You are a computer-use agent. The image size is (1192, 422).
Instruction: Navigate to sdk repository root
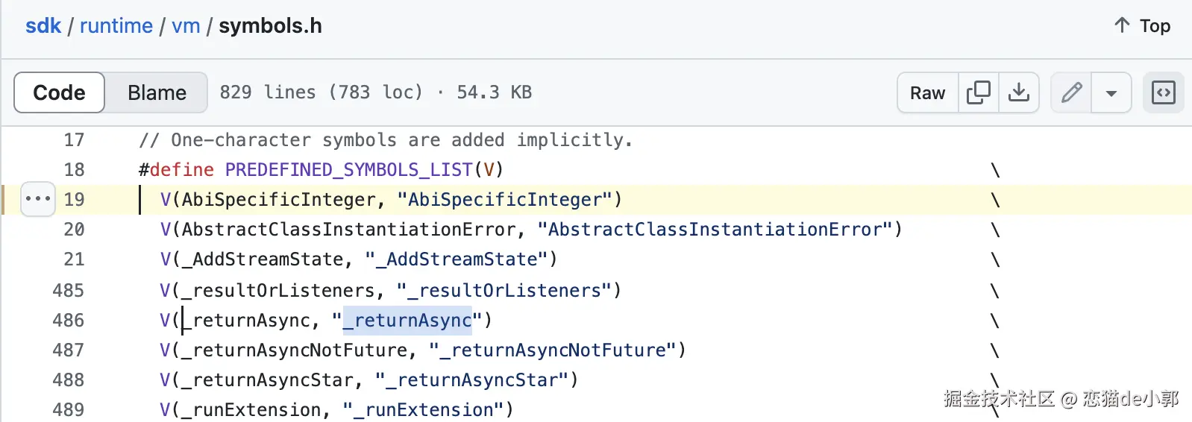43,26
